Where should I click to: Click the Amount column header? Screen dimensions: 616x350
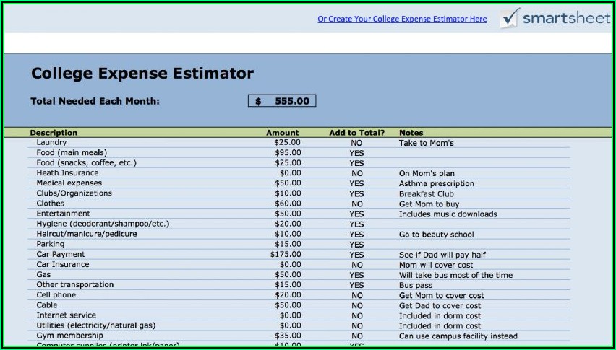(282, 133)
